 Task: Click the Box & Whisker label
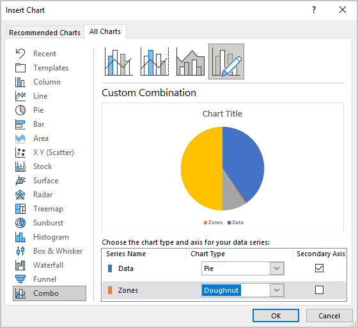point(58,251)
